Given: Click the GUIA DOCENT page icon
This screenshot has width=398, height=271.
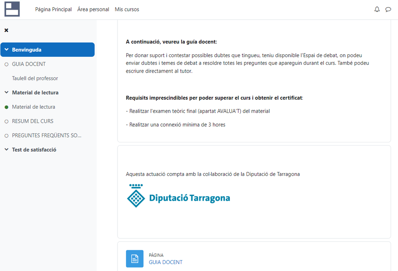Looking at the screenshot, I should coord(134,259).
